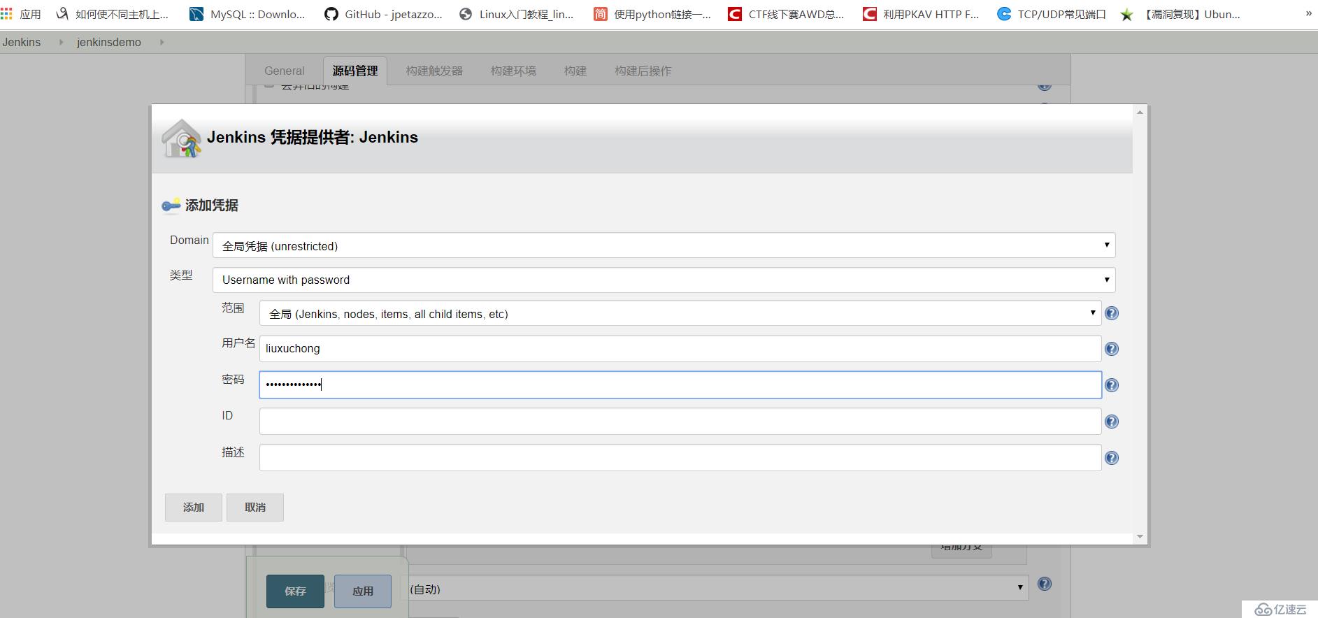Open the TCP/UDP常见端口 bookmark
This screenshot has height=618, width=1318.
(1052, 14)
